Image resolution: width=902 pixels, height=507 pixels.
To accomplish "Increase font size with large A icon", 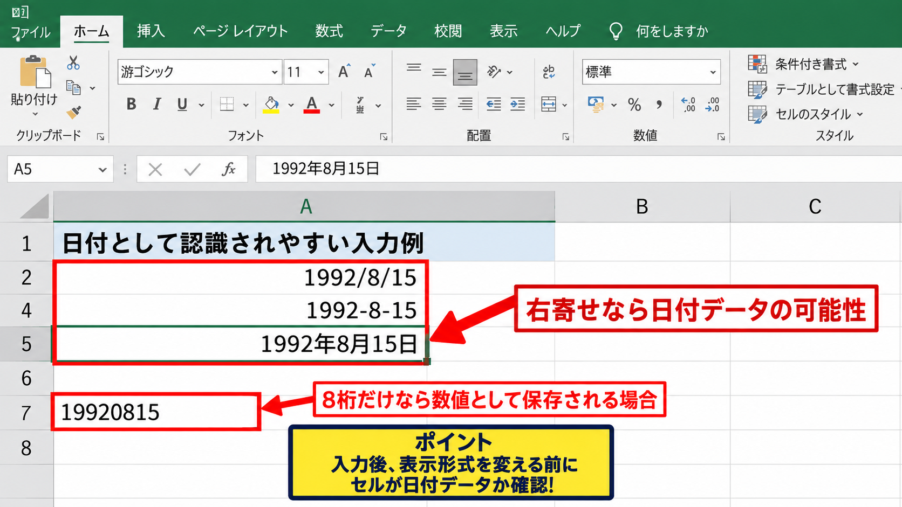I will point(344,72).
